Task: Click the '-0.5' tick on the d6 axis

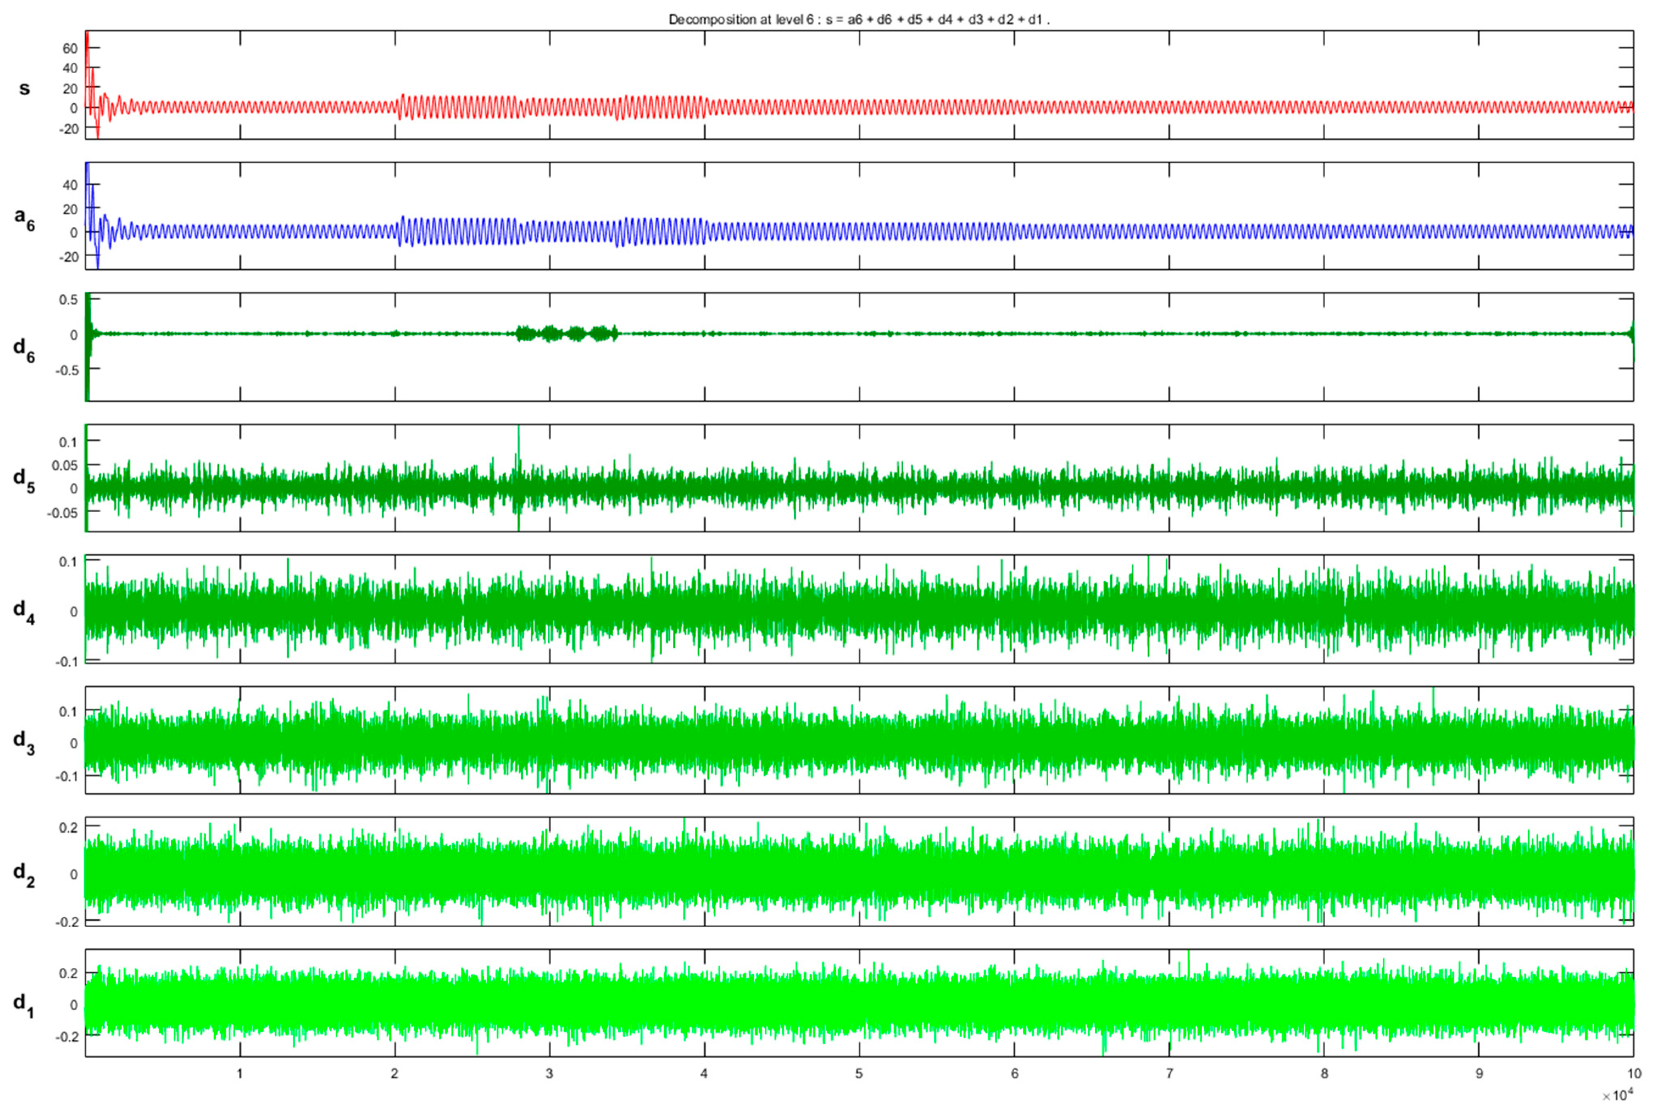Action: pyautogui.click(x=66, y=370)
